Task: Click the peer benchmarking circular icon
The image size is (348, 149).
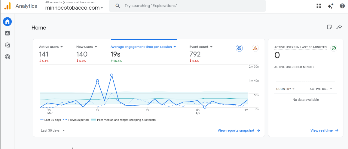Action: [x=239, y=48]
